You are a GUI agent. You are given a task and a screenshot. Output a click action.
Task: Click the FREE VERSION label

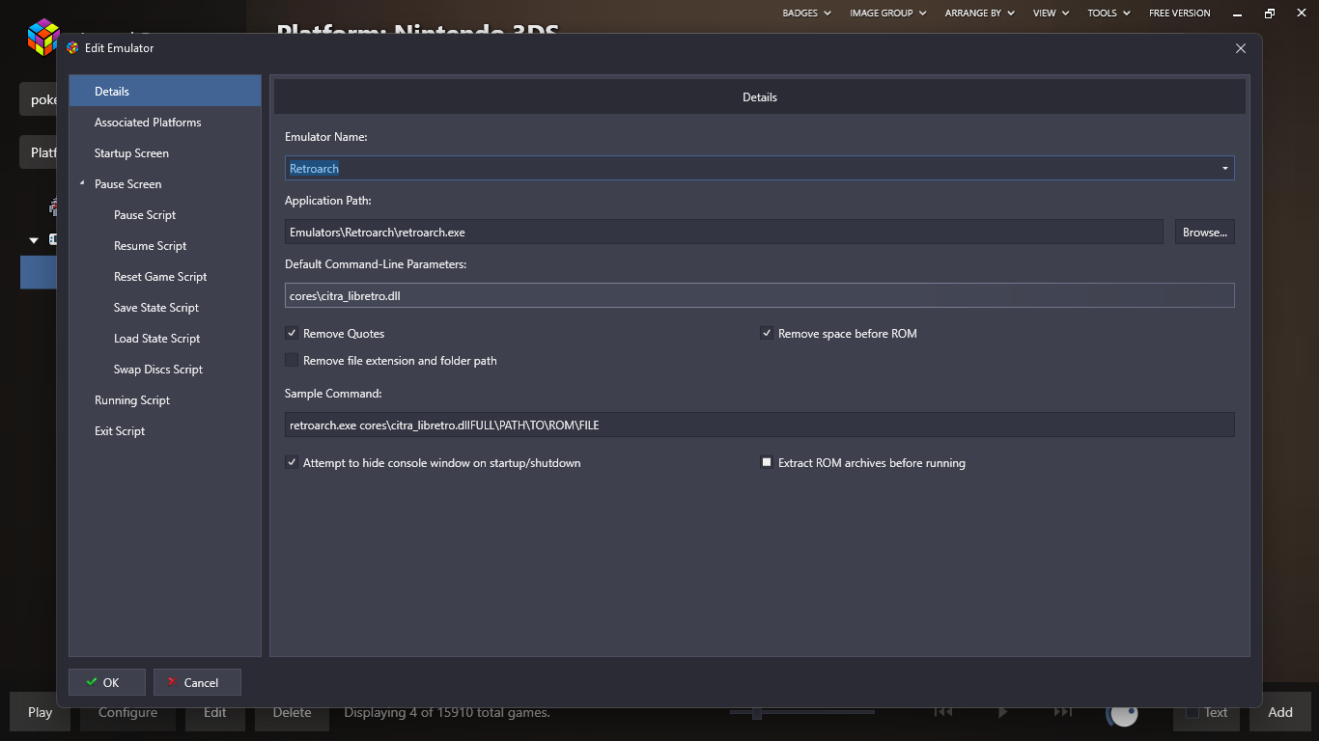coord(1179,13)
